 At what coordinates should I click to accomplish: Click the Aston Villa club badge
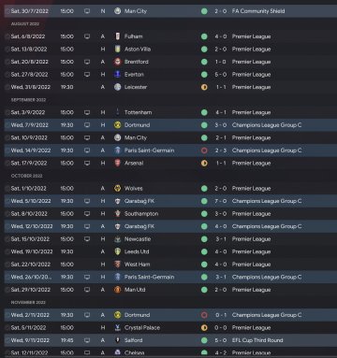coord(117,50)
